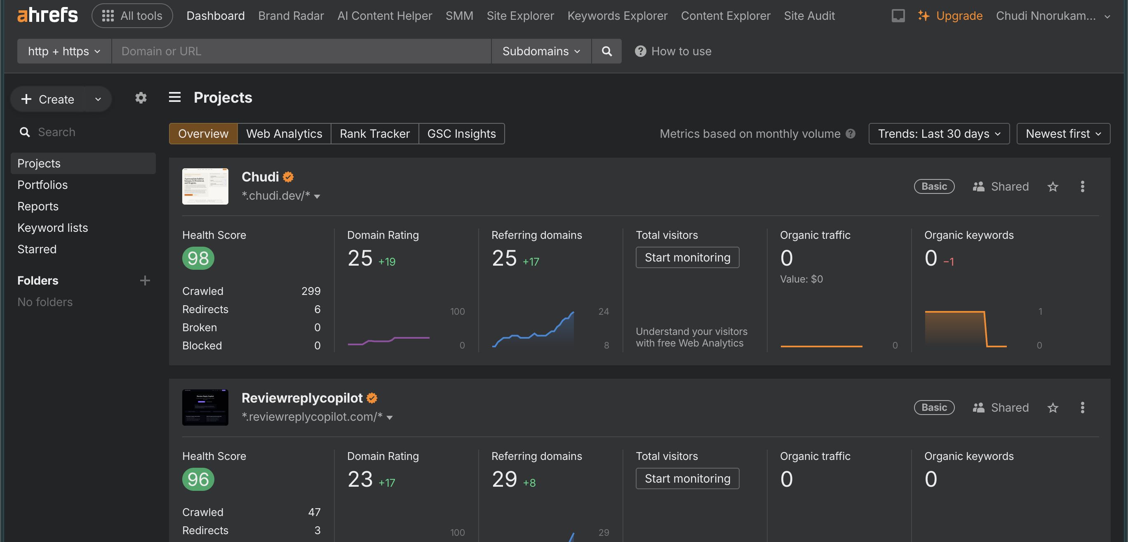1128x542 pixels.
Task: Click the ahrefs logo
Action: coord(48,15)
